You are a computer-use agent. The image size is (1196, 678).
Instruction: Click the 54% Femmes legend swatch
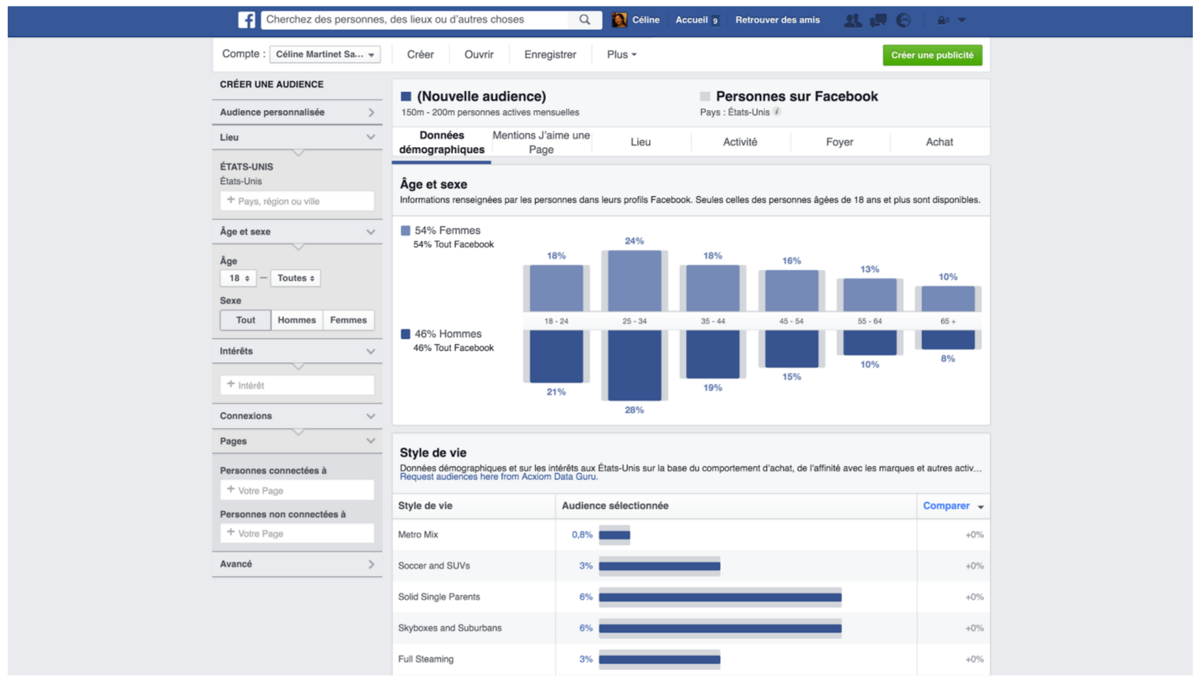[x=405, y=230]
